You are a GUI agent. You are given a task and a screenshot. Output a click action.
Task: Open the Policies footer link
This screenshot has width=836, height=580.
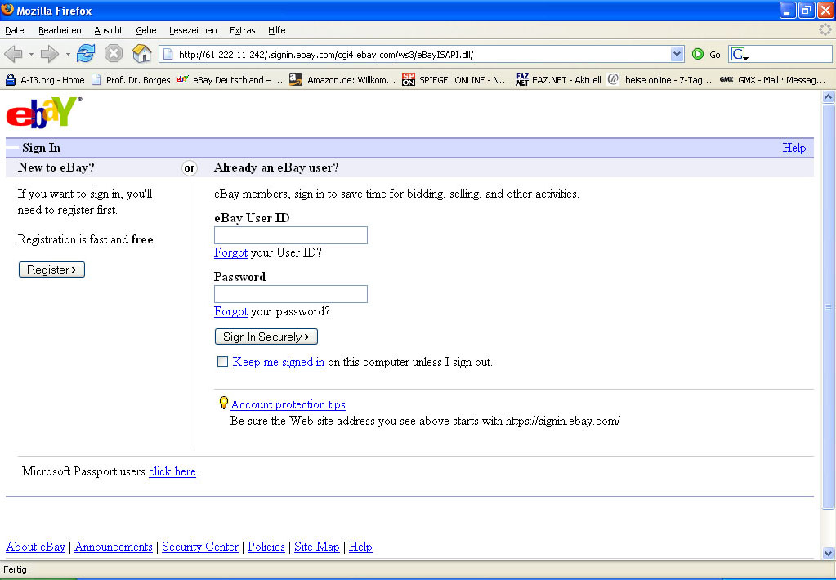266,547
